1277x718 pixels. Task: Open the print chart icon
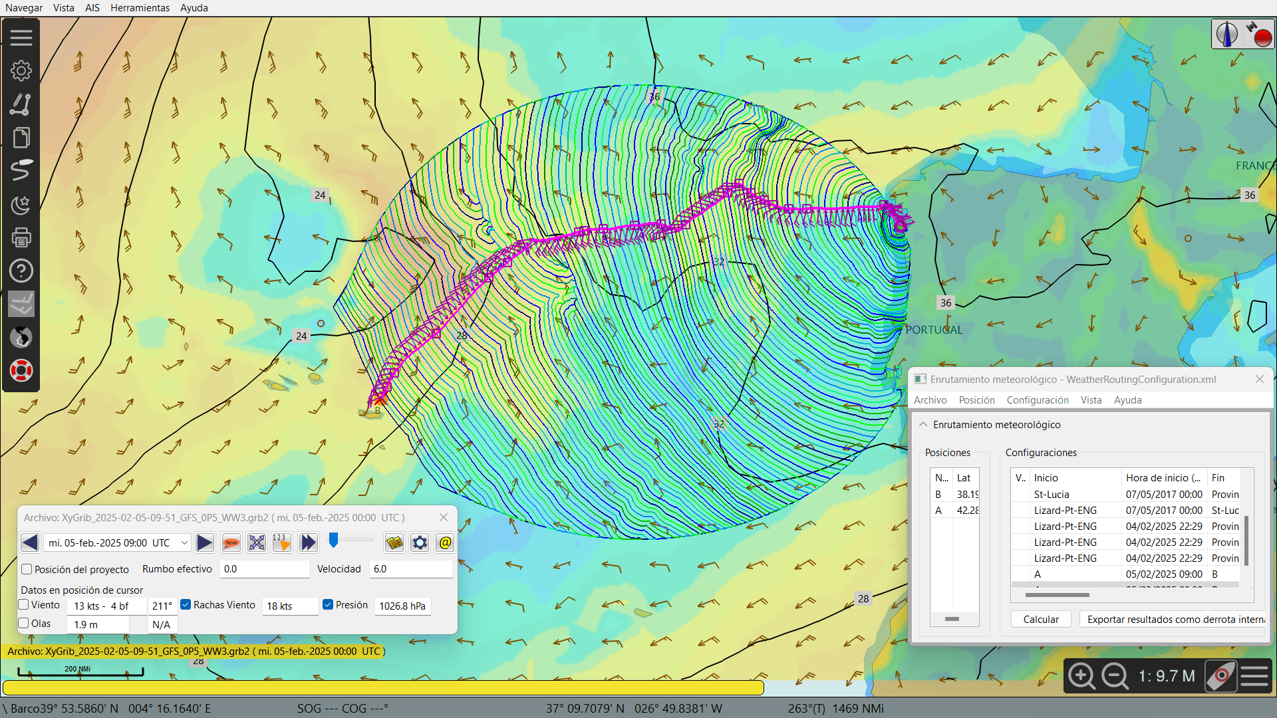pos(21,237)
